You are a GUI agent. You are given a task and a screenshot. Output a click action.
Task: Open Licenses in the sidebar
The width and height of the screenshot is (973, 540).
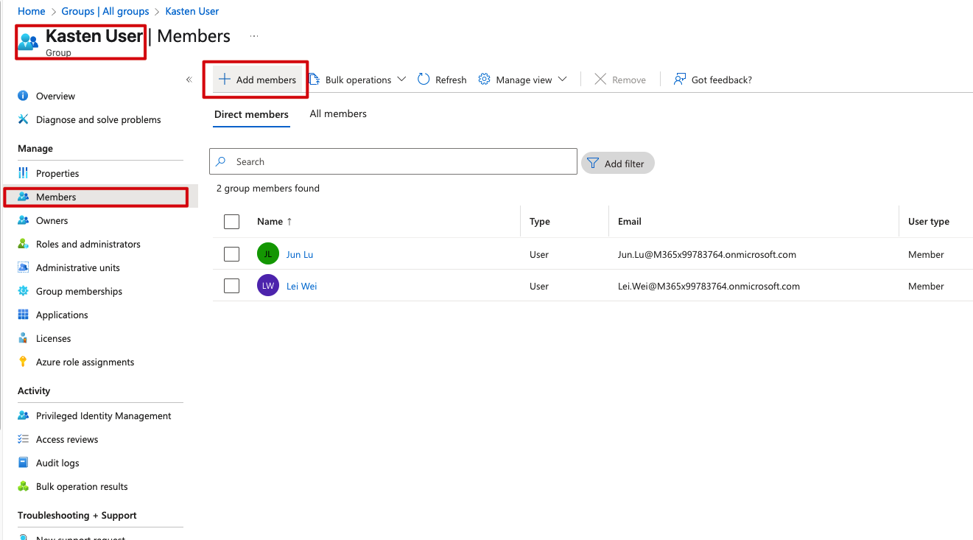pyautogui.click(x=54, y=338)
